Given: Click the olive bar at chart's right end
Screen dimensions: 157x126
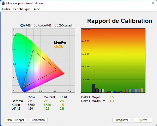Looking at the screenshot, I should click(x=142, y=90).
